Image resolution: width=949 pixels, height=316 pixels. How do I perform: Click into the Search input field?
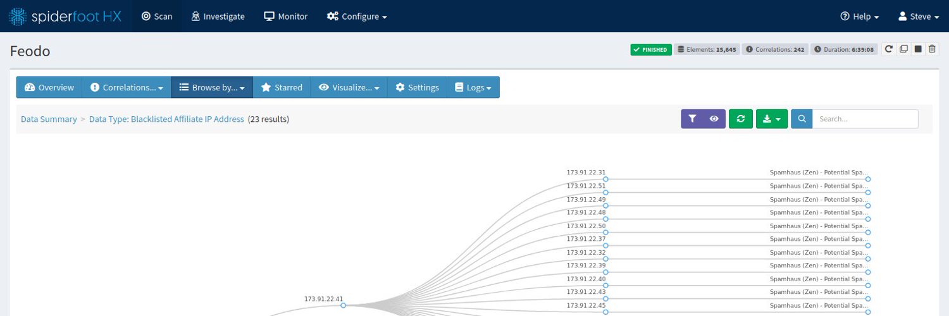(x=864, y=119)
